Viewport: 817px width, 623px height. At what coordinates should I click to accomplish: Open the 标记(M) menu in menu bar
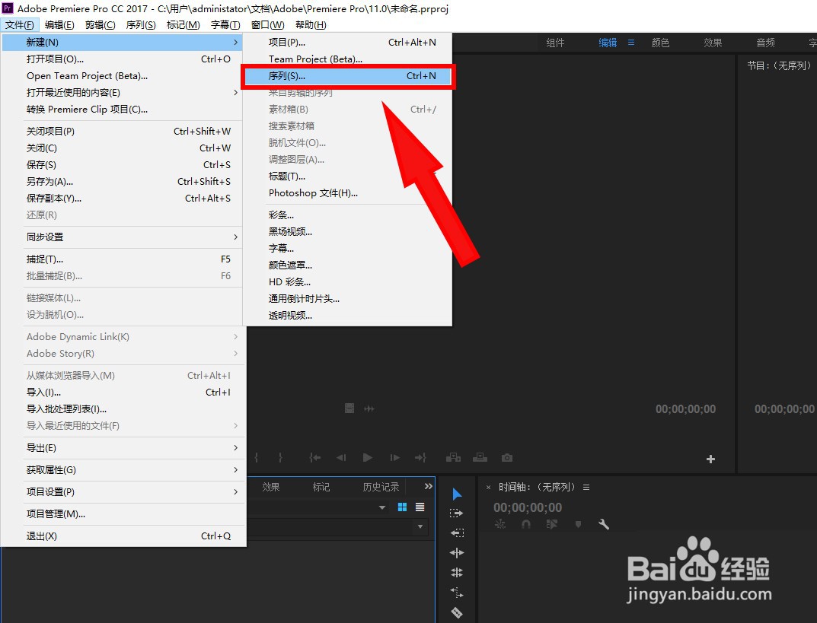pyautogui.click(x=183, y=24)
